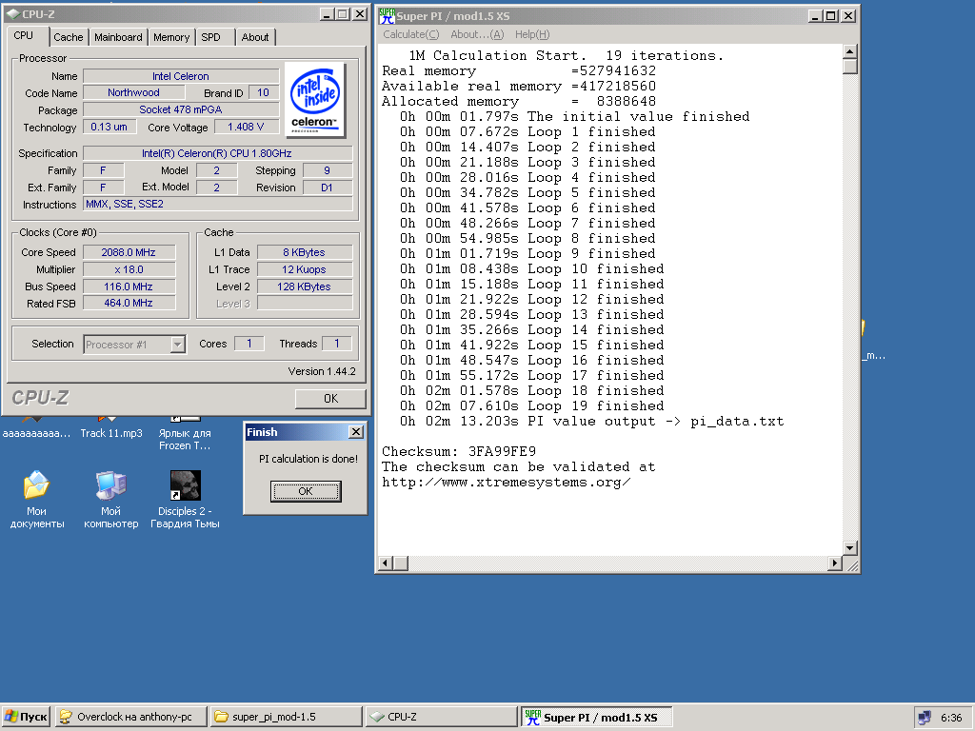Open the Disciples 2 Гвардия Тьмы shortcut
The image size is (975, 731).
[x=186, y=500]
